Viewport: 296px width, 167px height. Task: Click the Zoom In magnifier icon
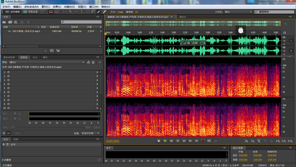pos(247,141)
